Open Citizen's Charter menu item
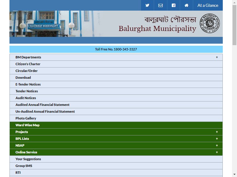 [x=116, y=64]
